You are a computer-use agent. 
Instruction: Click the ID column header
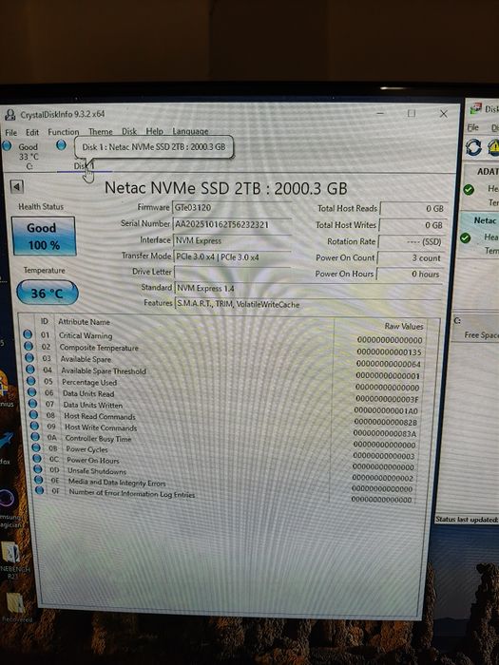(45, 321)
